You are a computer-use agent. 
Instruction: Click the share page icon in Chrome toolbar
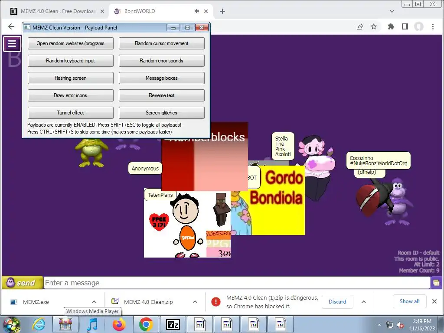(x=360, y=26)
